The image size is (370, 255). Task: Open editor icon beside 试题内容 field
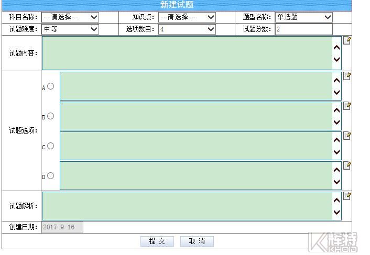click(347, 41)
